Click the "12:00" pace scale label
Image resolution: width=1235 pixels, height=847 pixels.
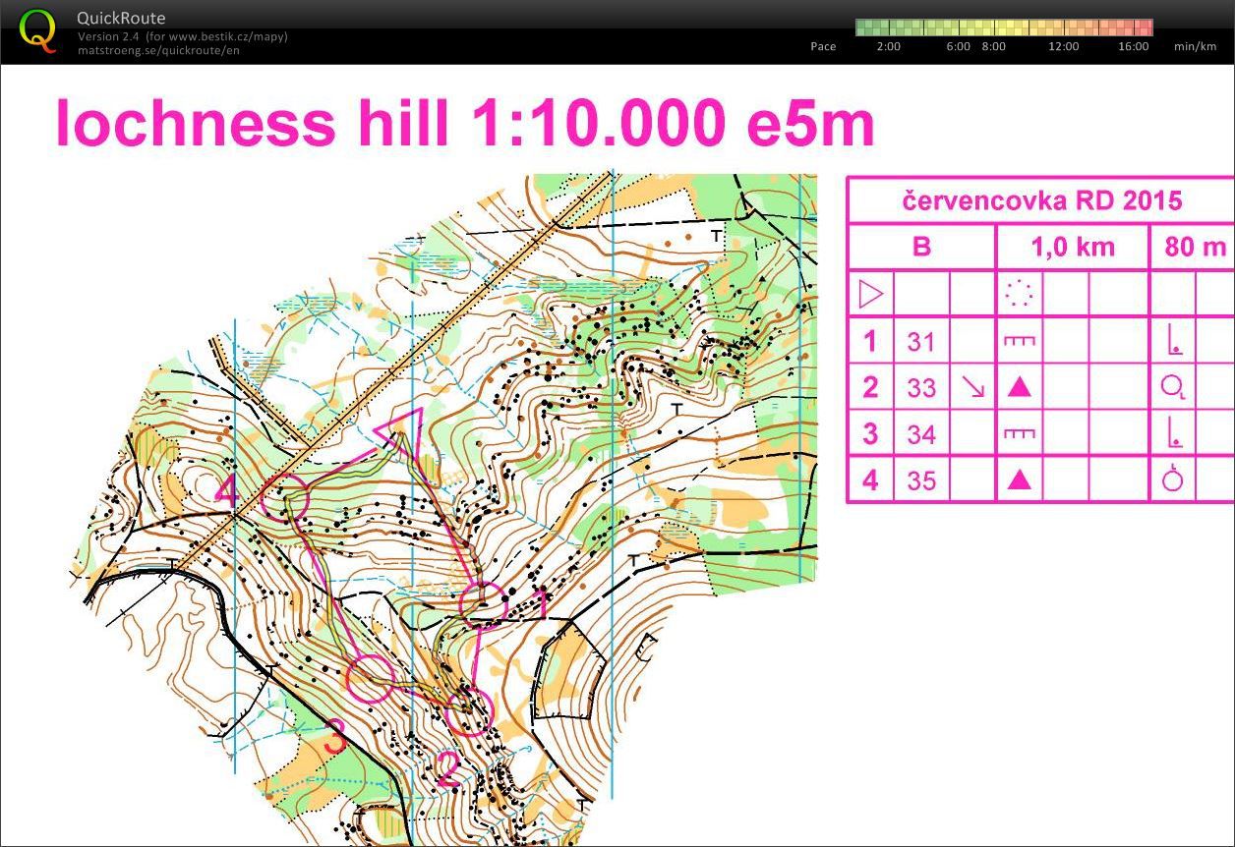pos(1063,46)
